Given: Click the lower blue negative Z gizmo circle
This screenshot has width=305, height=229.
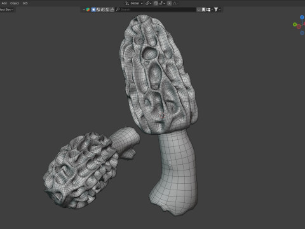Looking at the screenshot, I should (302, 33).
